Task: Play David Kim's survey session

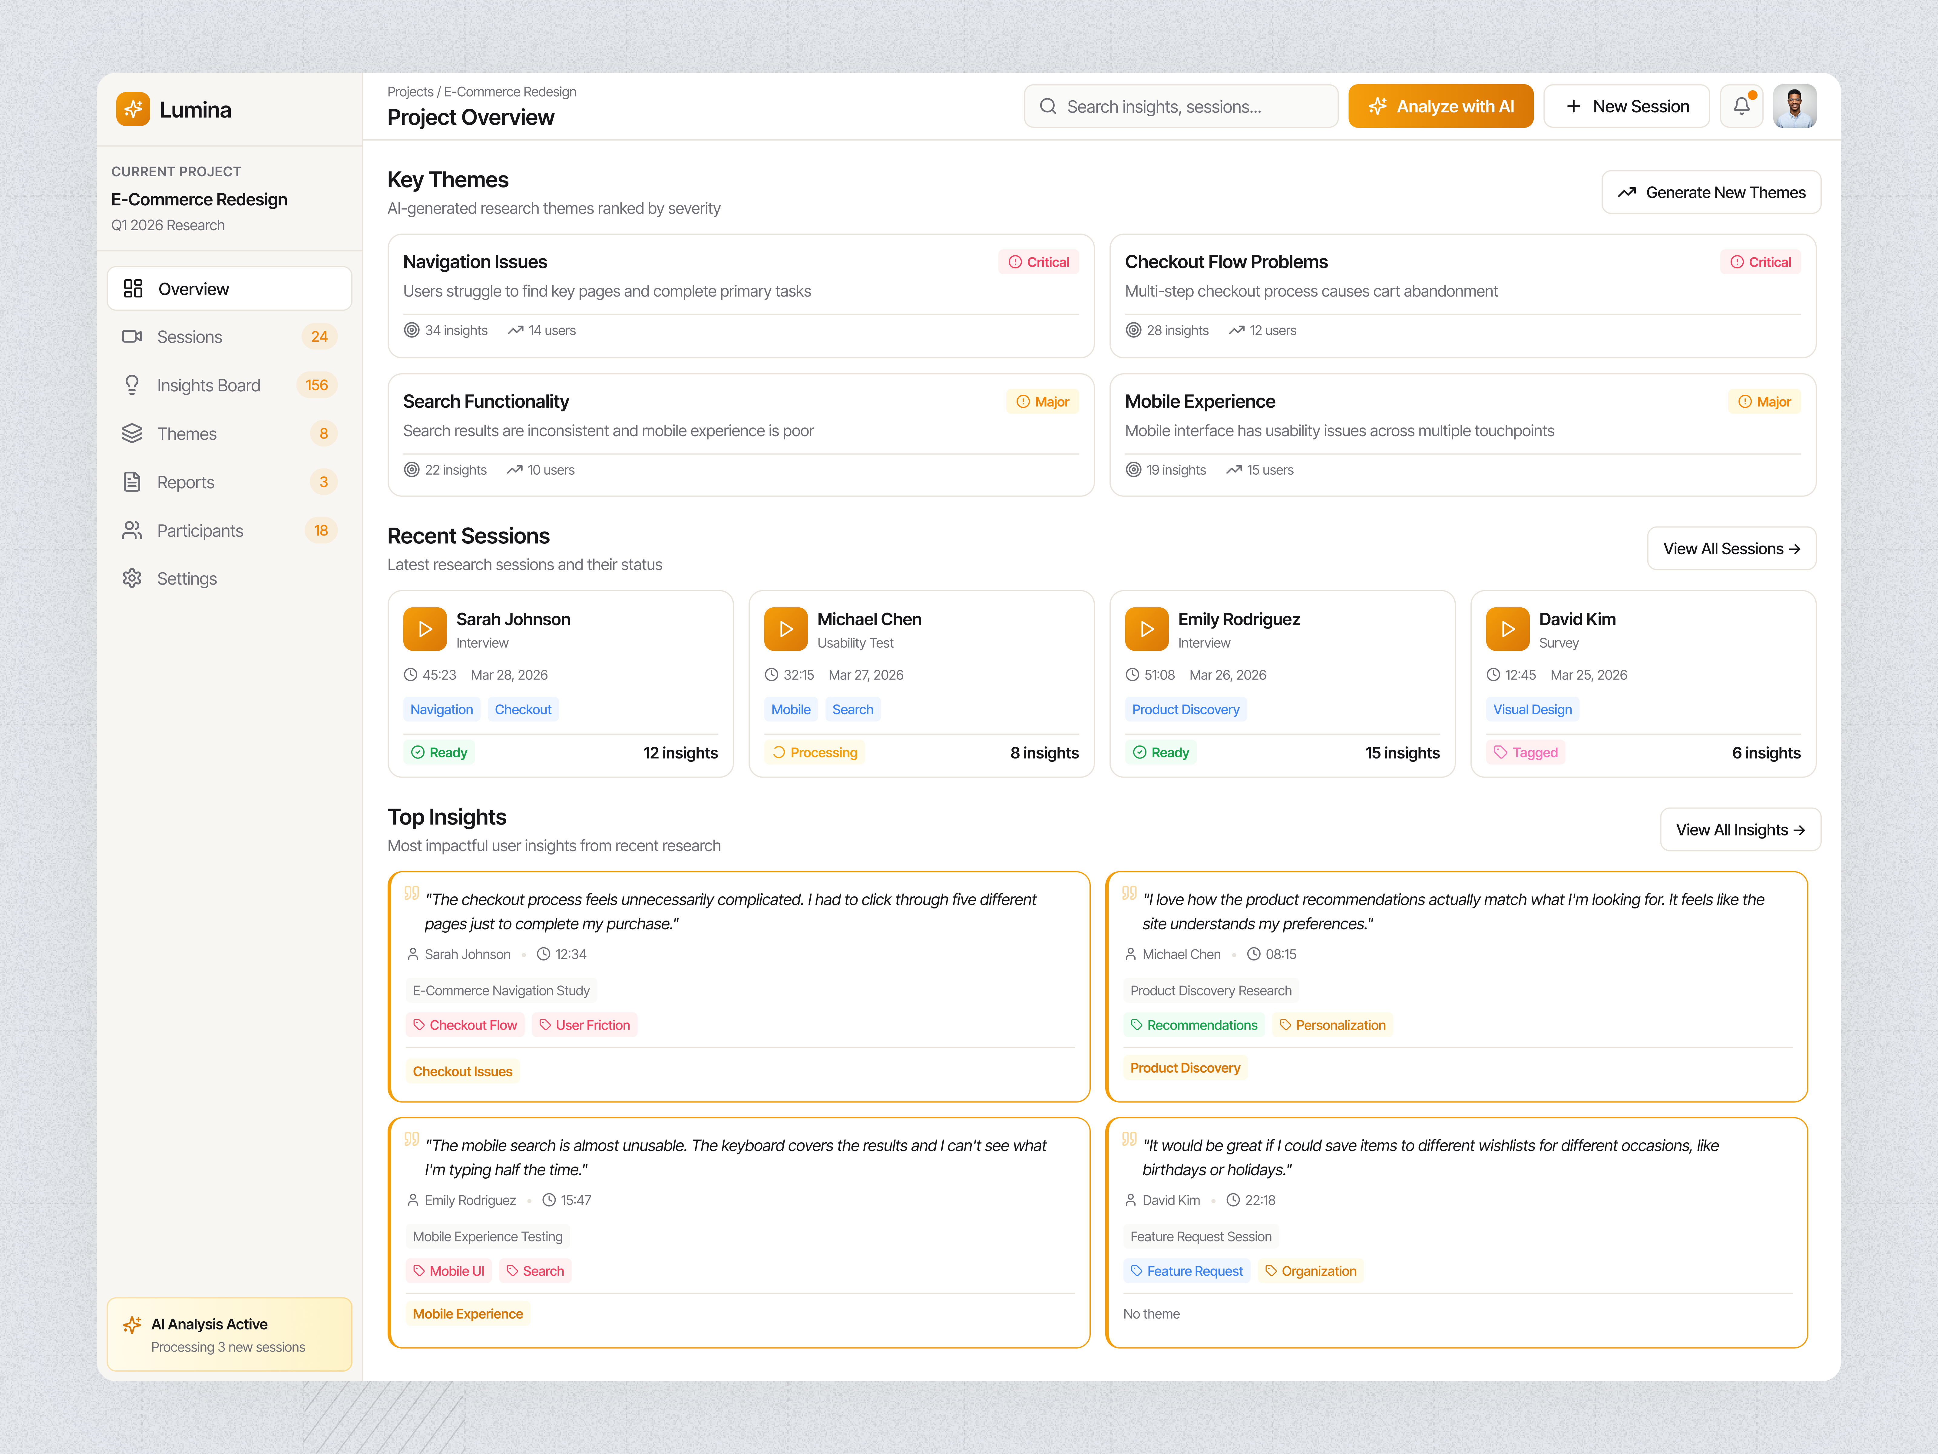Action: pos(1508,629)
